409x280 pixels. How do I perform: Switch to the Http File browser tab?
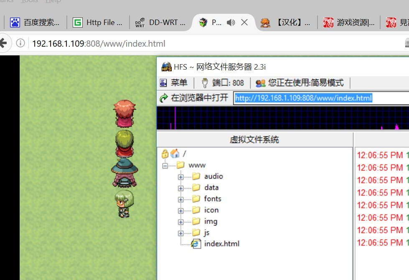click(x=98, y=22)
